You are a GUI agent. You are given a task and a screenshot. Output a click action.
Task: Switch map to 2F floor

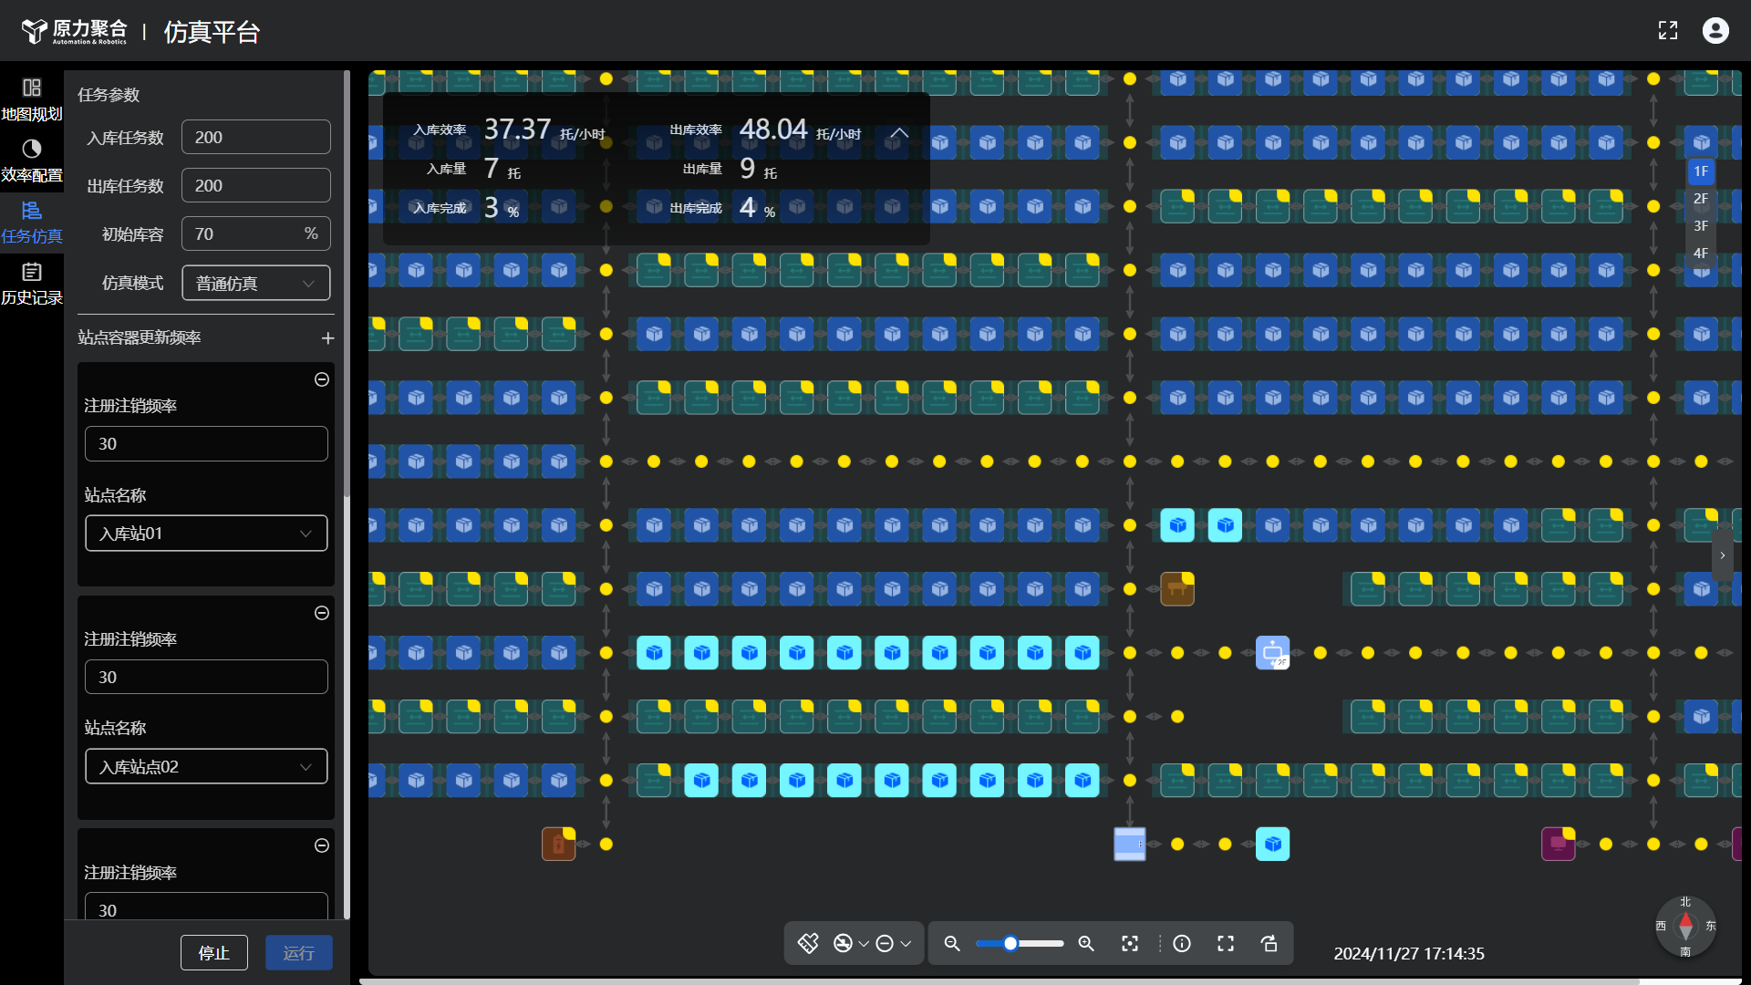click(1701, 199)
